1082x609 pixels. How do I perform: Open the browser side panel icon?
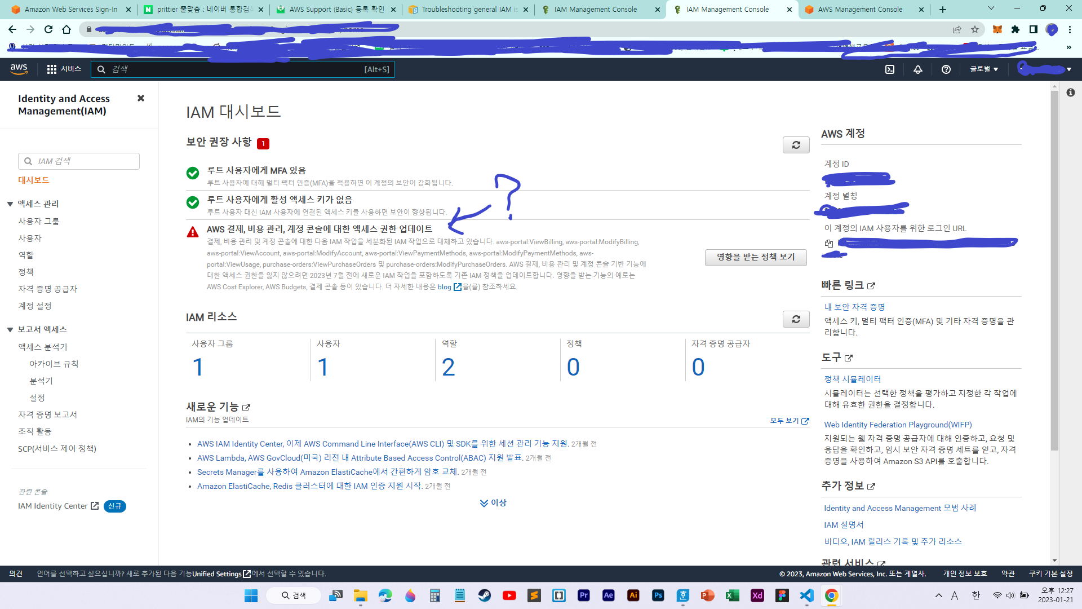coord(1034,29)
